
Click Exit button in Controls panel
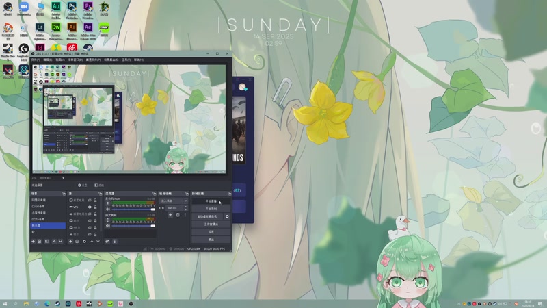click(x=211, y=240)
